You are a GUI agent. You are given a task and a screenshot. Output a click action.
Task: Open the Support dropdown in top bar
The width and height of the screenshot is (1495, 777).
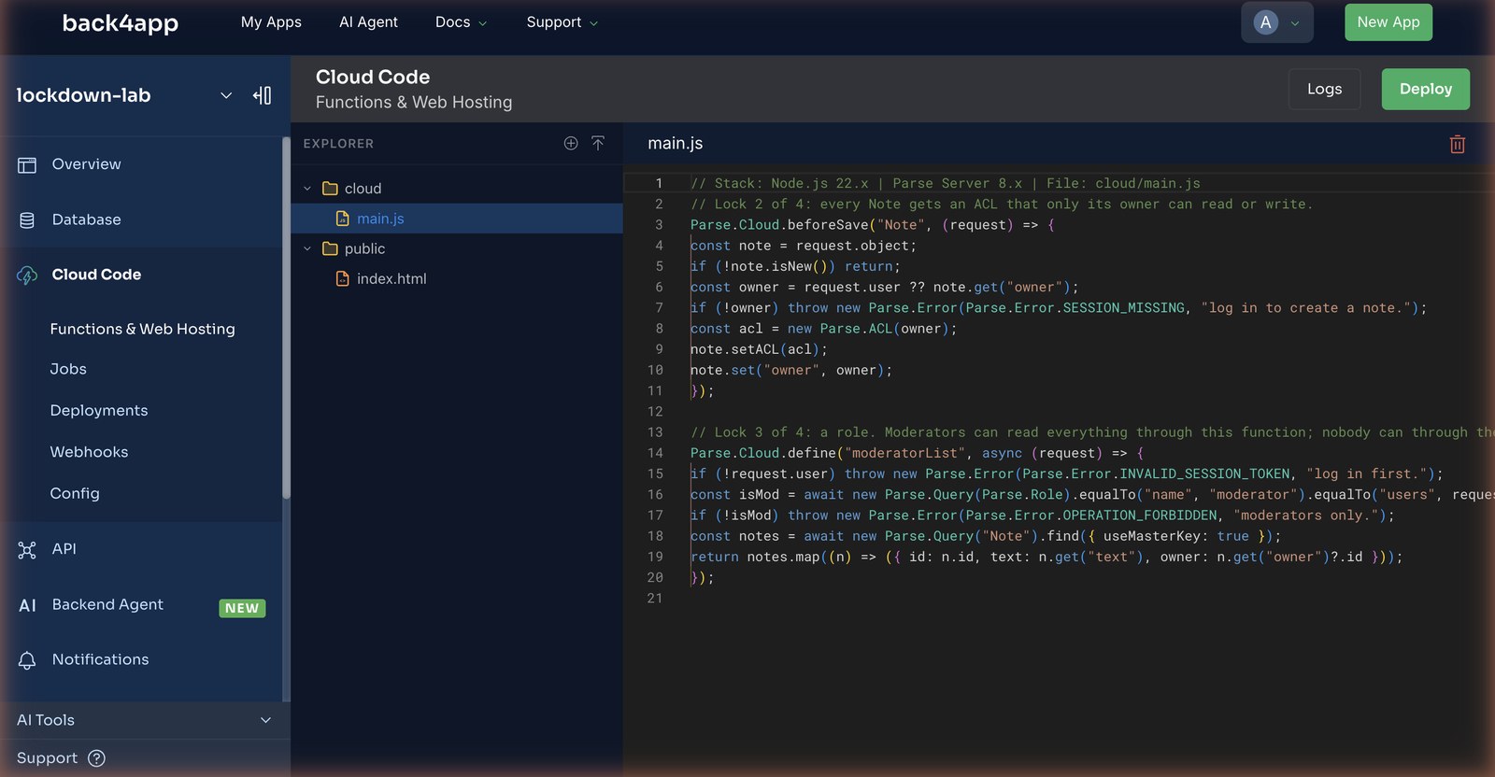562,22
